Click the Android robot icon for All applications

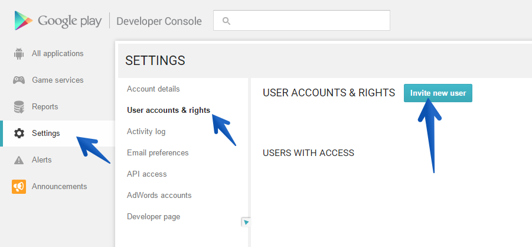[19, 54]
